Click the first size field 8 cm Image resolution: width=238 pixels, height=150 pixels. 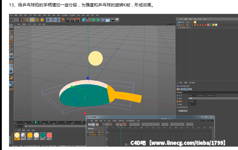tap(193, 96)
